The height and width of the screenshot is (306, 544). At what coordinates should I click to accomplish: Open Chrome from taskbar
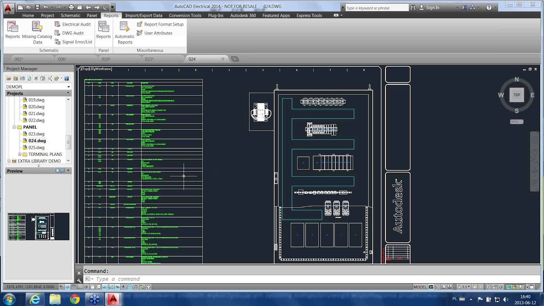click(x=74, y=299)
